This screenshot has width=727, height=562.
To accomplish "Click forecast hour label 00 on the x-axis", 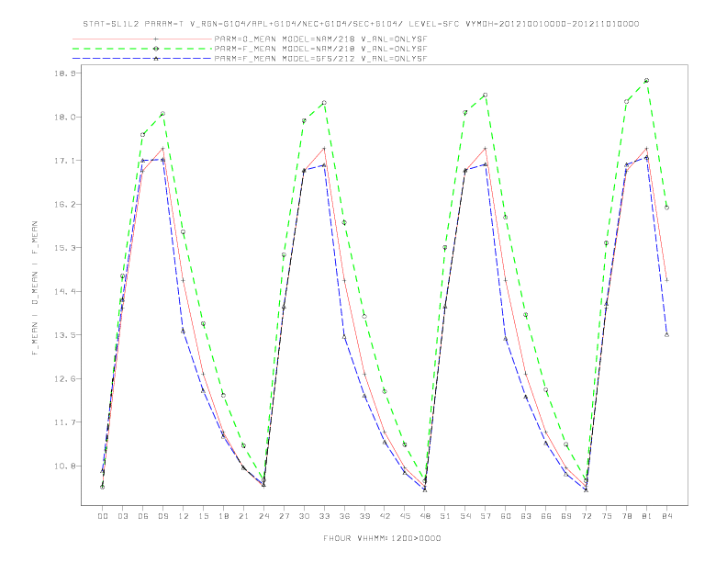I will pos(103,516).
